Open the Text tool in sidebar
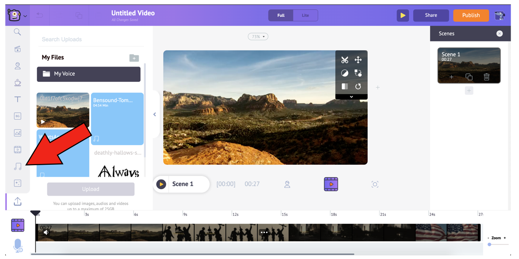This screenshot has height=259, width=519. tap(18, 99)
